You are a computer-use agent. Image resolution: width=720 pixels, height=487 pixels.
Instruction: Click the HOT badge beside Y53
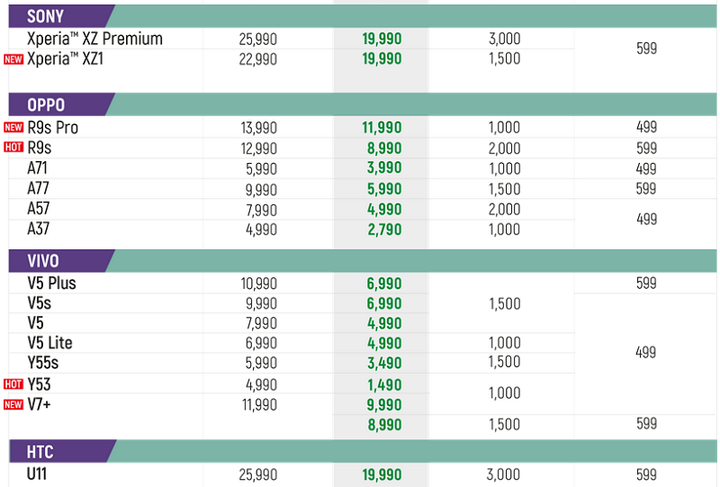[13, 384]
